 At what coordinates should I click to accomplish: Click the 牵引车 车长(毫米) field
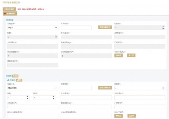tap(86, 37)
